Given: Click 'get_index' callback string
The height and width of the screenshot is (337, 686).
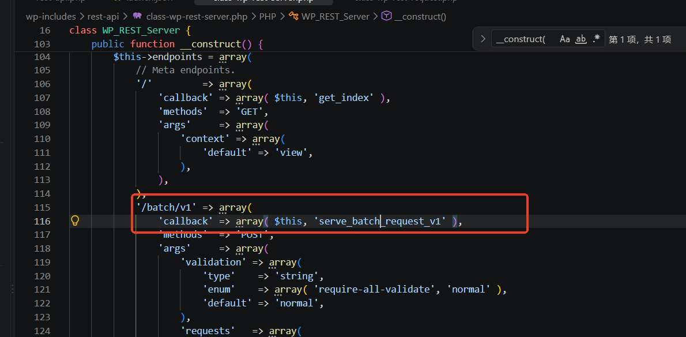Looking at the screenshot, I should [x=344, y=98].
